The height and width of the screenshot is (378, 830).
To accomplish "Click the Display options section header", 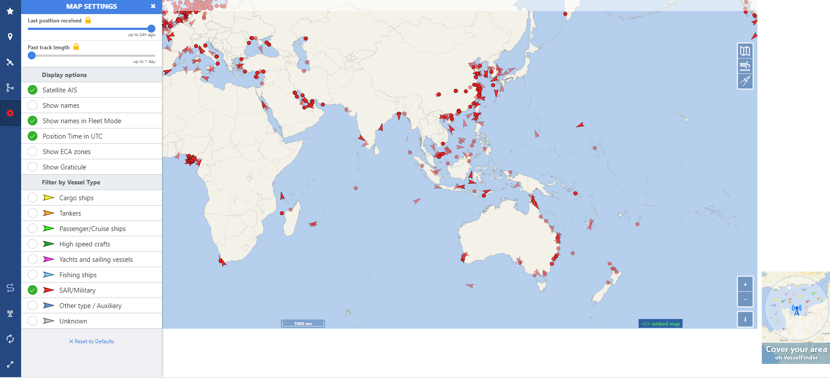I will 92,75.
